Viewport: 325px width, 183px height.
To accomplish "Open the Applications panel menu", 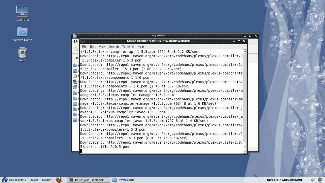I will pos(18,180).
